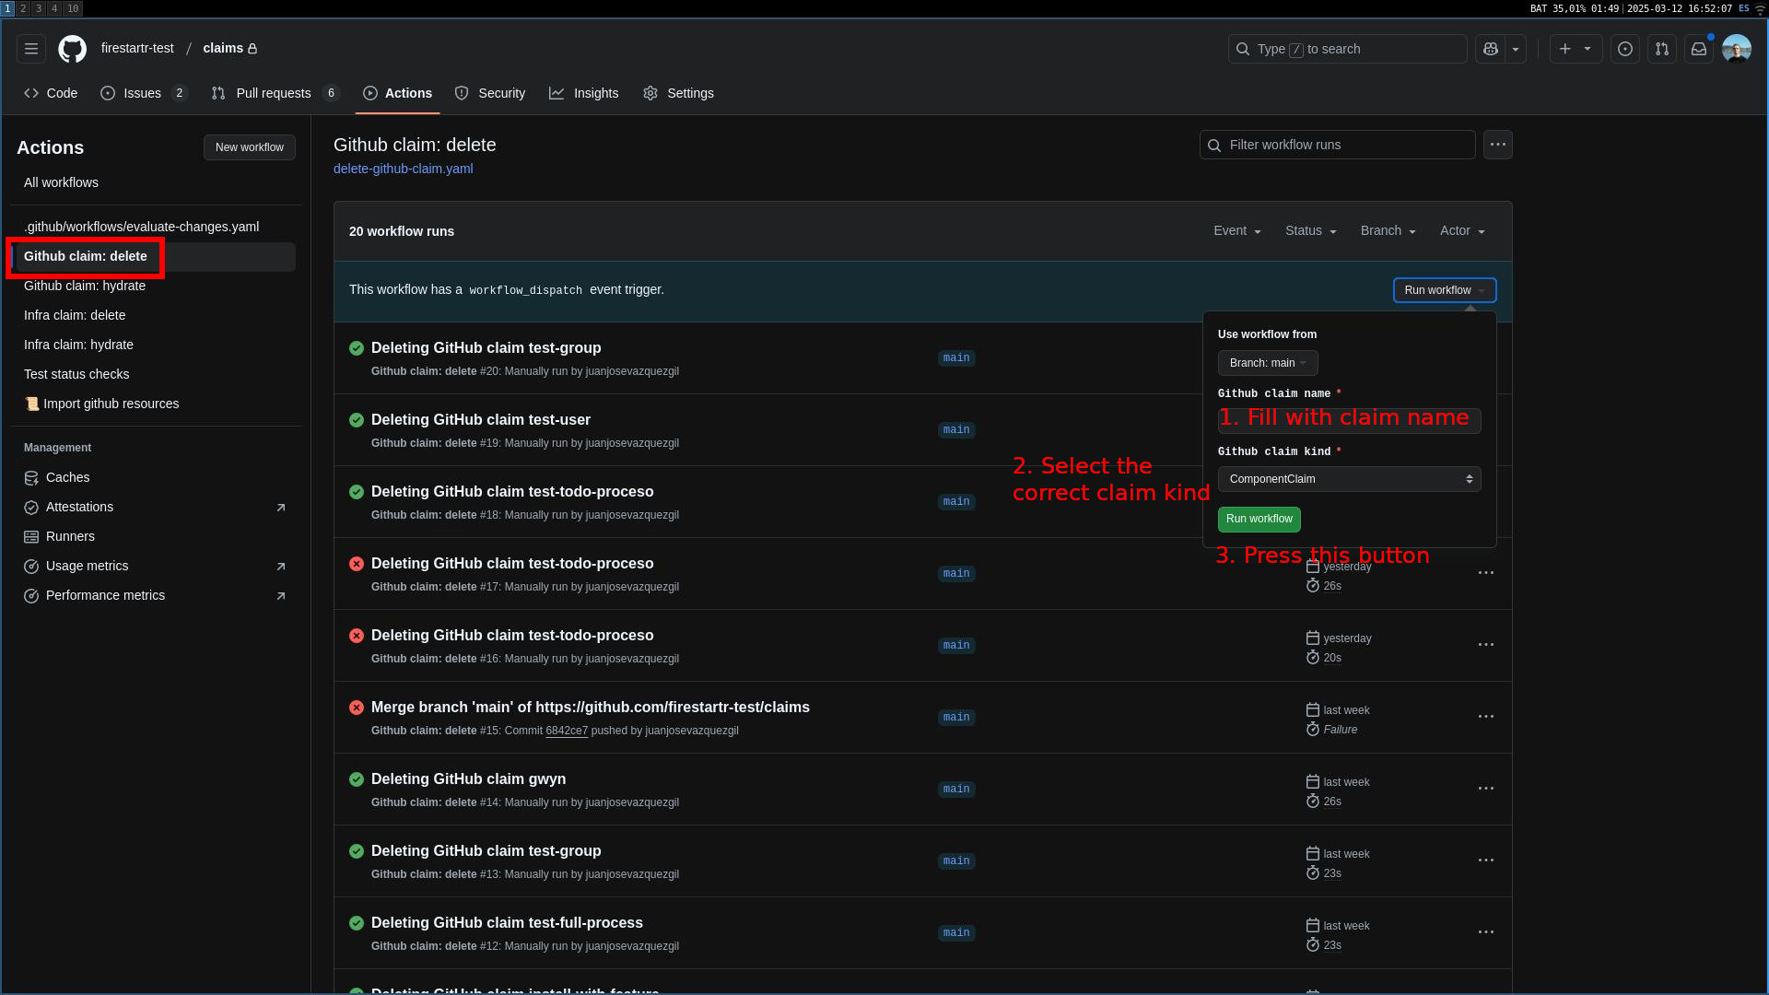The width and height of the screenshot is (1769, 995).
Task: Open workflow runs options ellipsis menu
Action: click(x=1496, y=145)
